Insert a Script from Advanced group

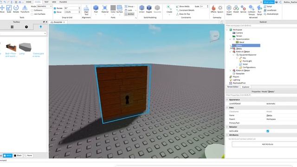(268, 6)
